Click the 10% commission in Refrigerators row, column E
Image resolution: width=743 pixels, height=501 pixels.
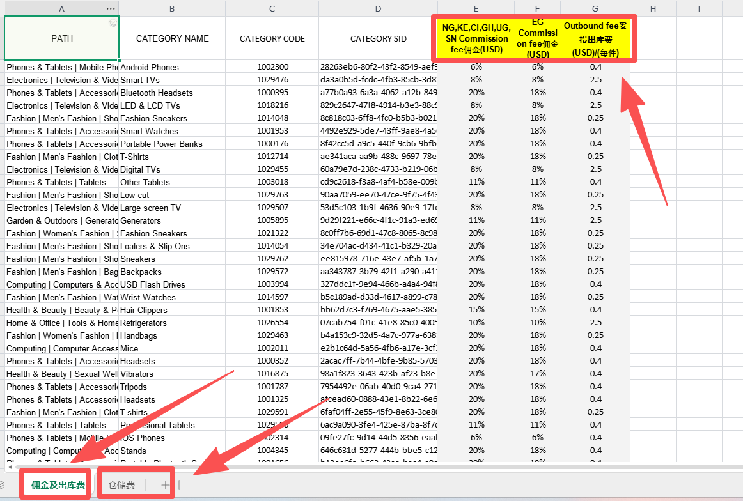pos(476,323)
